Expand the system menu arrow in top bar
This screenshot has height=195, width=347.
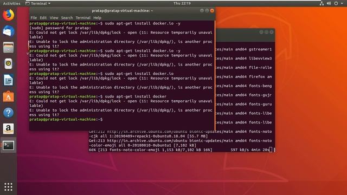342,3
